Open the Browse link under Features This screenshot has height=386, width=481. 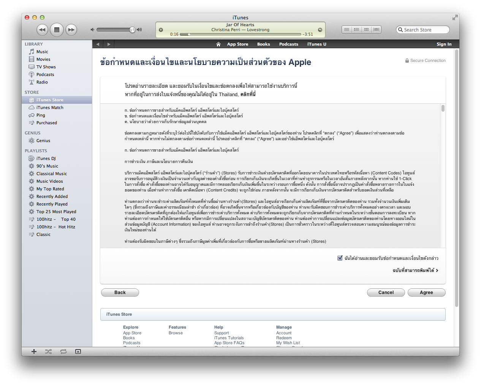pos(176,333)
